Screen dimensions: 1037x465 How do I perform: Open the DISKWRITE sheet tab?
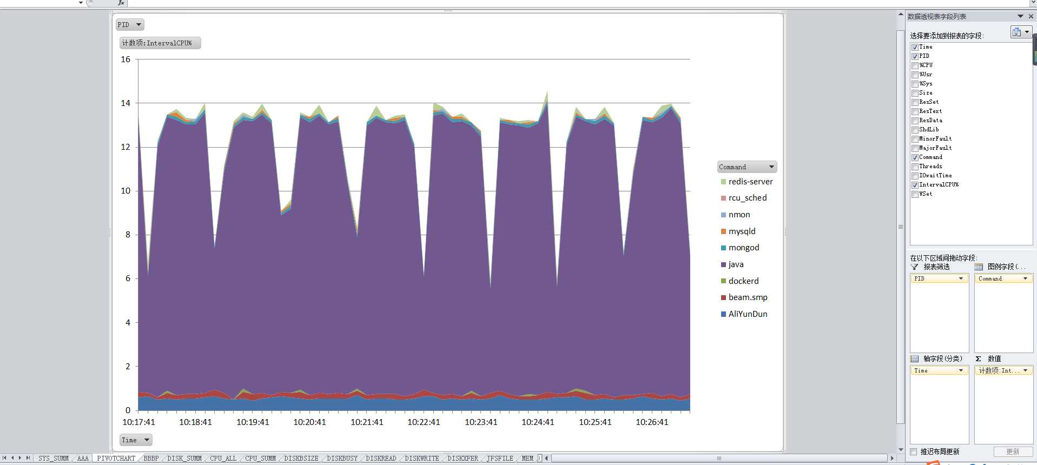coord(422,459)
